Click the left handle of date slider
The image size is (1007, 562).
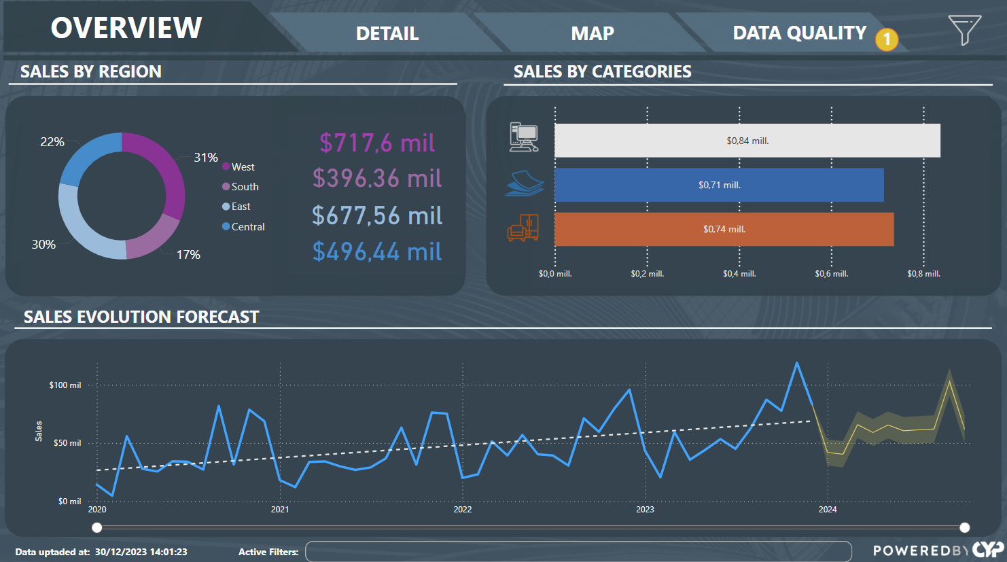(97, 527)
